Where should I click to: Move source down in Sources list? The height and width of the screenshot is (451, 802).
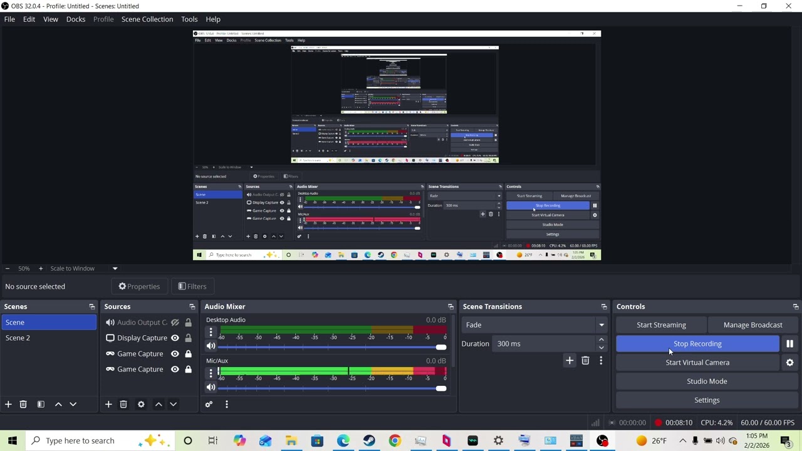click(x=173, y=405)
